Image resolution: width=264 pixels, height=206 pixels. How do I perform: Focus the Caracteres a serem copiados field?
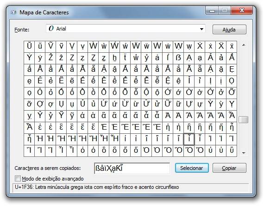(132, 168)
